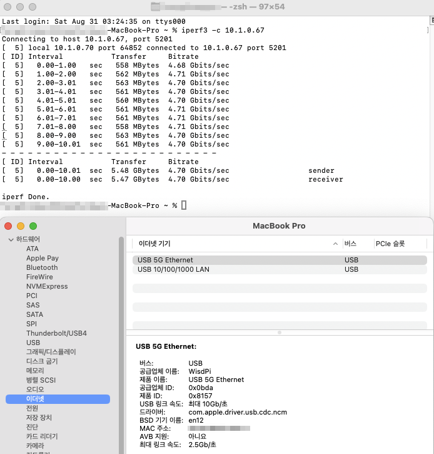Click the vendor ID value 0x0bda
This screenshot has height=454, width=434.
click(201, 388)
